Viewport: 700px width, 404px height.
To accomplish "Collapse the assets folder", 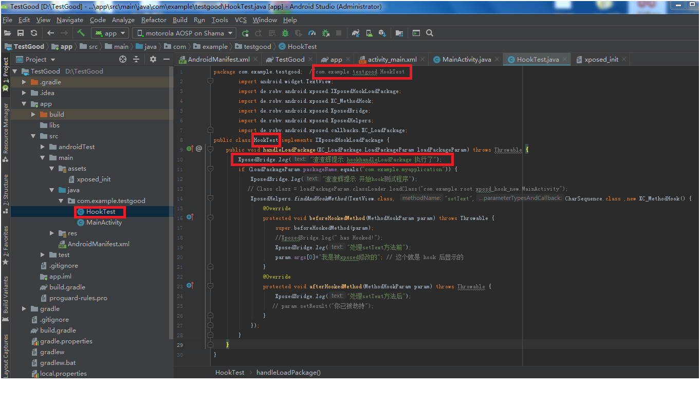I will (52, 168).
